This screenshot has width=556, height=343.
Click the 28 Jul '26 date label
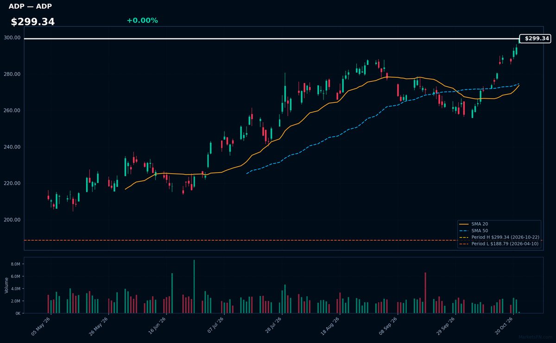point(272,325)
